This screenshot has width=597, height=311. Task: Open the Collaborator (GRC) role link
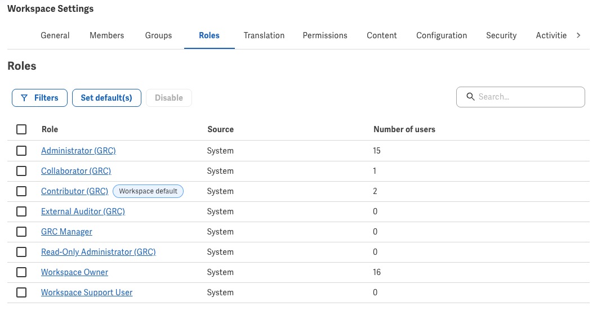(76, 171)
